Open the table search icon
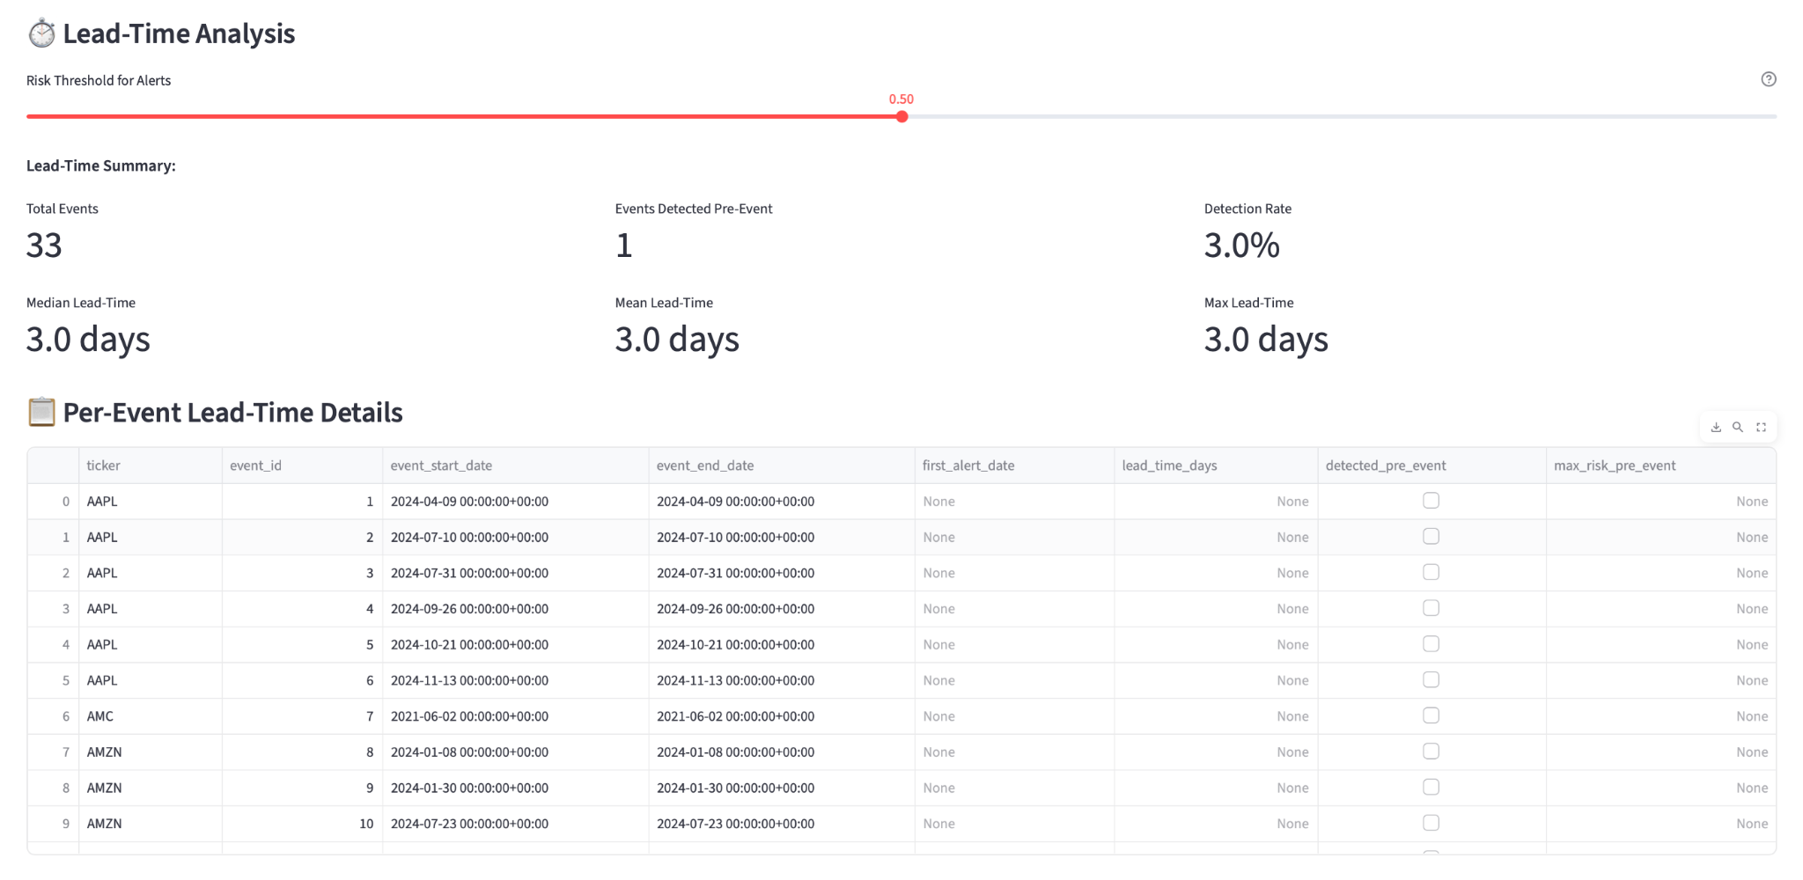The image size is (1803, 880). click(x=1738, y=428)
